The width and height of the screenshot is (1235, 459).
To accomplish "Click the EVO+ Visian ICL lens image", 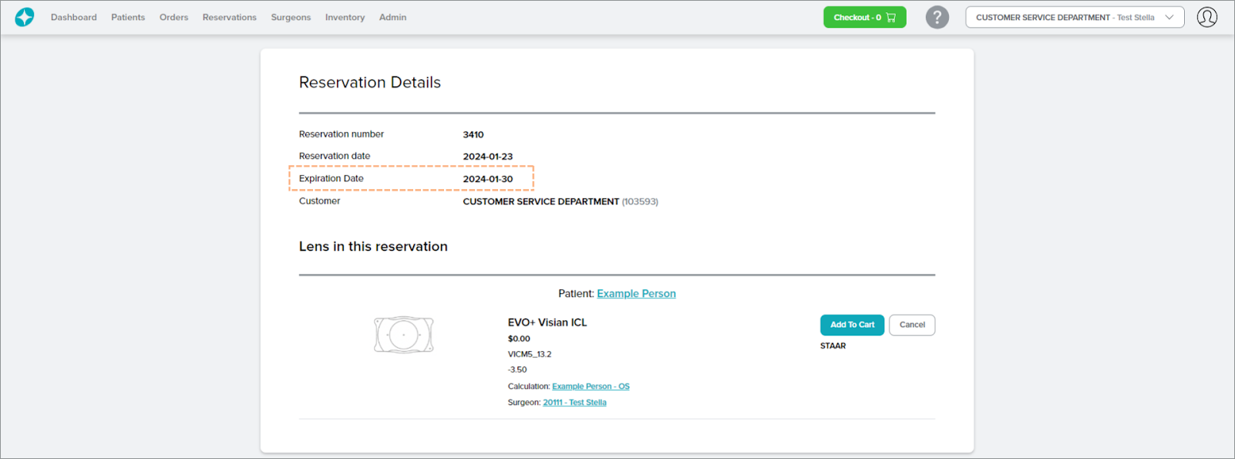I will (403, 335).
